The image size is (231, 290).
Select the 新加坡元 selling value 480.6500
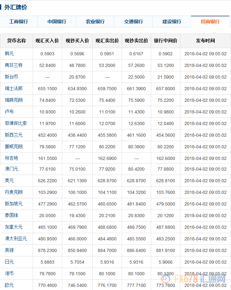click(x=107, y=204)
